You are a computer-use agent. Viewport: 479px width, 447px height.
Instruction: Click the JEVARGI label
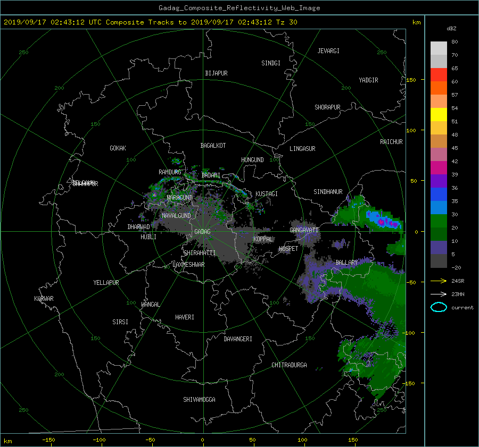pos(328,51)
